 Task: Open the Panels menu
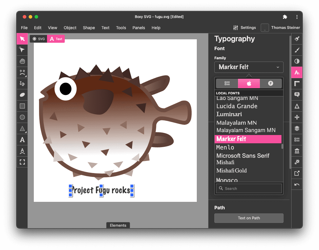(139, 28)
